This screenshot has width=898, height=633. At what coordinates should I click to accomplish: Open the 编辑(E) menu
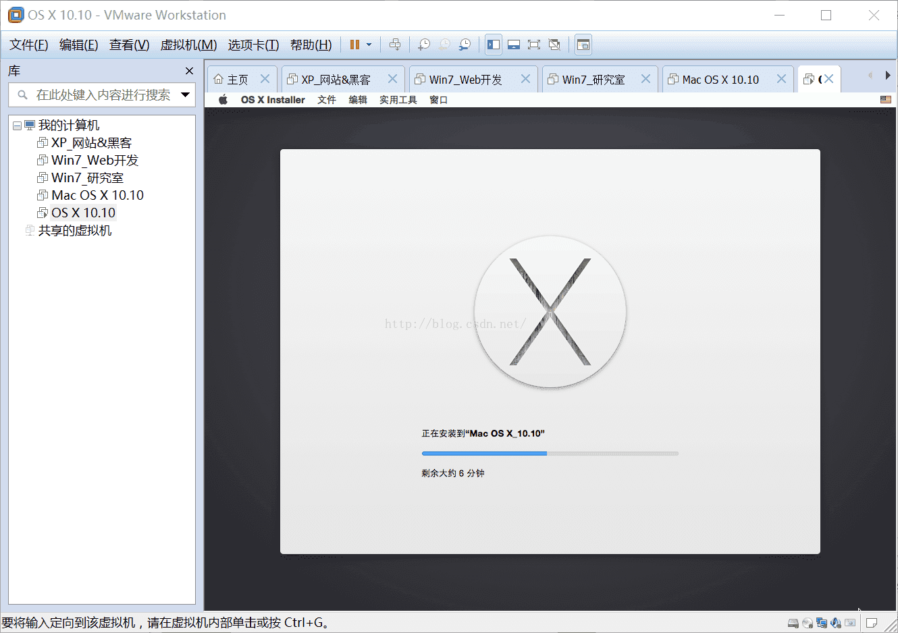78,45
